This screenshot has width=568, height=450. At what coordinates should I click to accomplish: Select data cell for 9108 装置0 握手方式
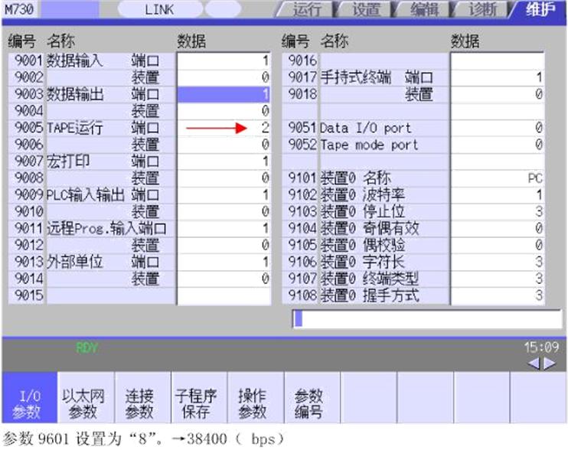pyautogui.click(x=498, y=295)
